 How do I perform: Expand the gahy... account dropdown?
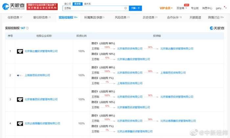coord(221,8)
